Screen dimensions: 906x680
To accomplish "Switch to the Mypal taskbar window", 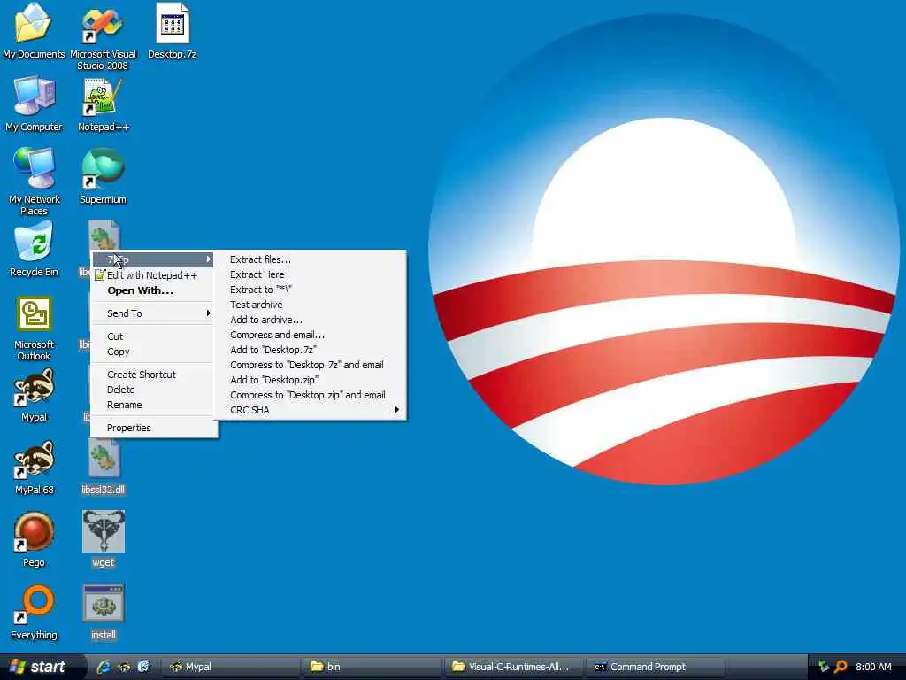I will [x=231, y=667].
